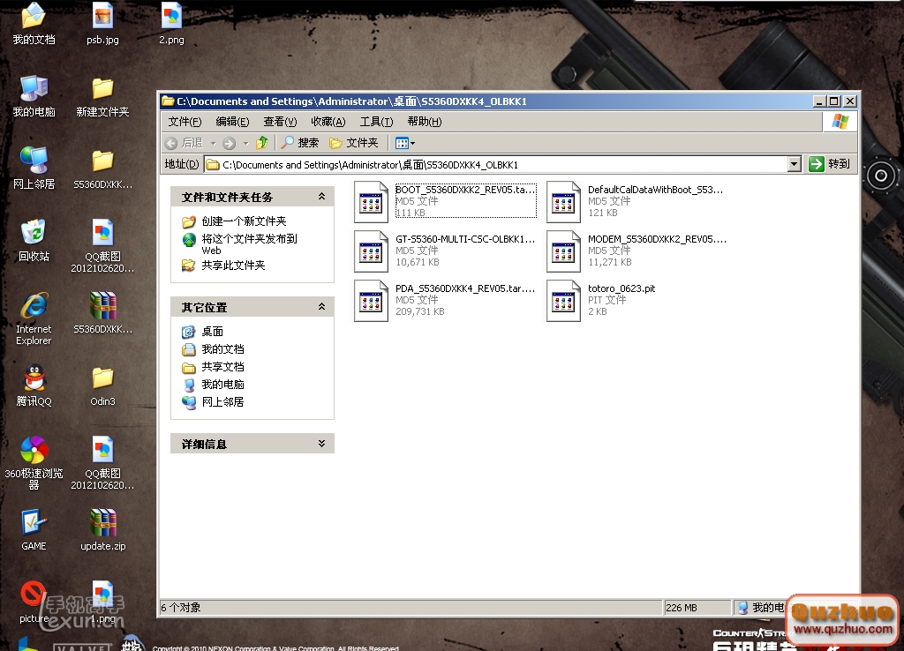Open 共享文档 in other places
Viewport: 904px width, 651px height.
[222, 367]
